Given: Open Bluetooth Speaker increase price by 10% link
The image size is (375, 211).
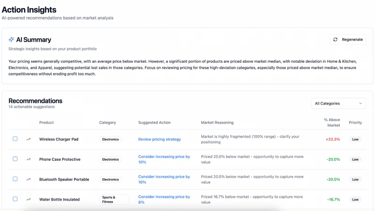Looking at the screenshot, I should (164, 180).
